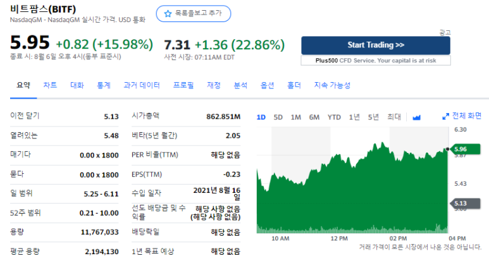This screenshot has height=275, width=489.
Task: Switch to the 차트 tab
Action: pyautogui.click(x=50, y=85)
